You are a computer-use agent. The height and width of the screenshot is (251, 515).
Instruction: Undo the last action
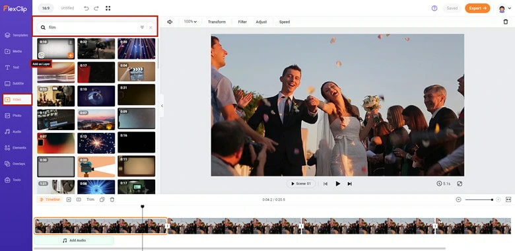pyautogui.click(x=86, y=9)
